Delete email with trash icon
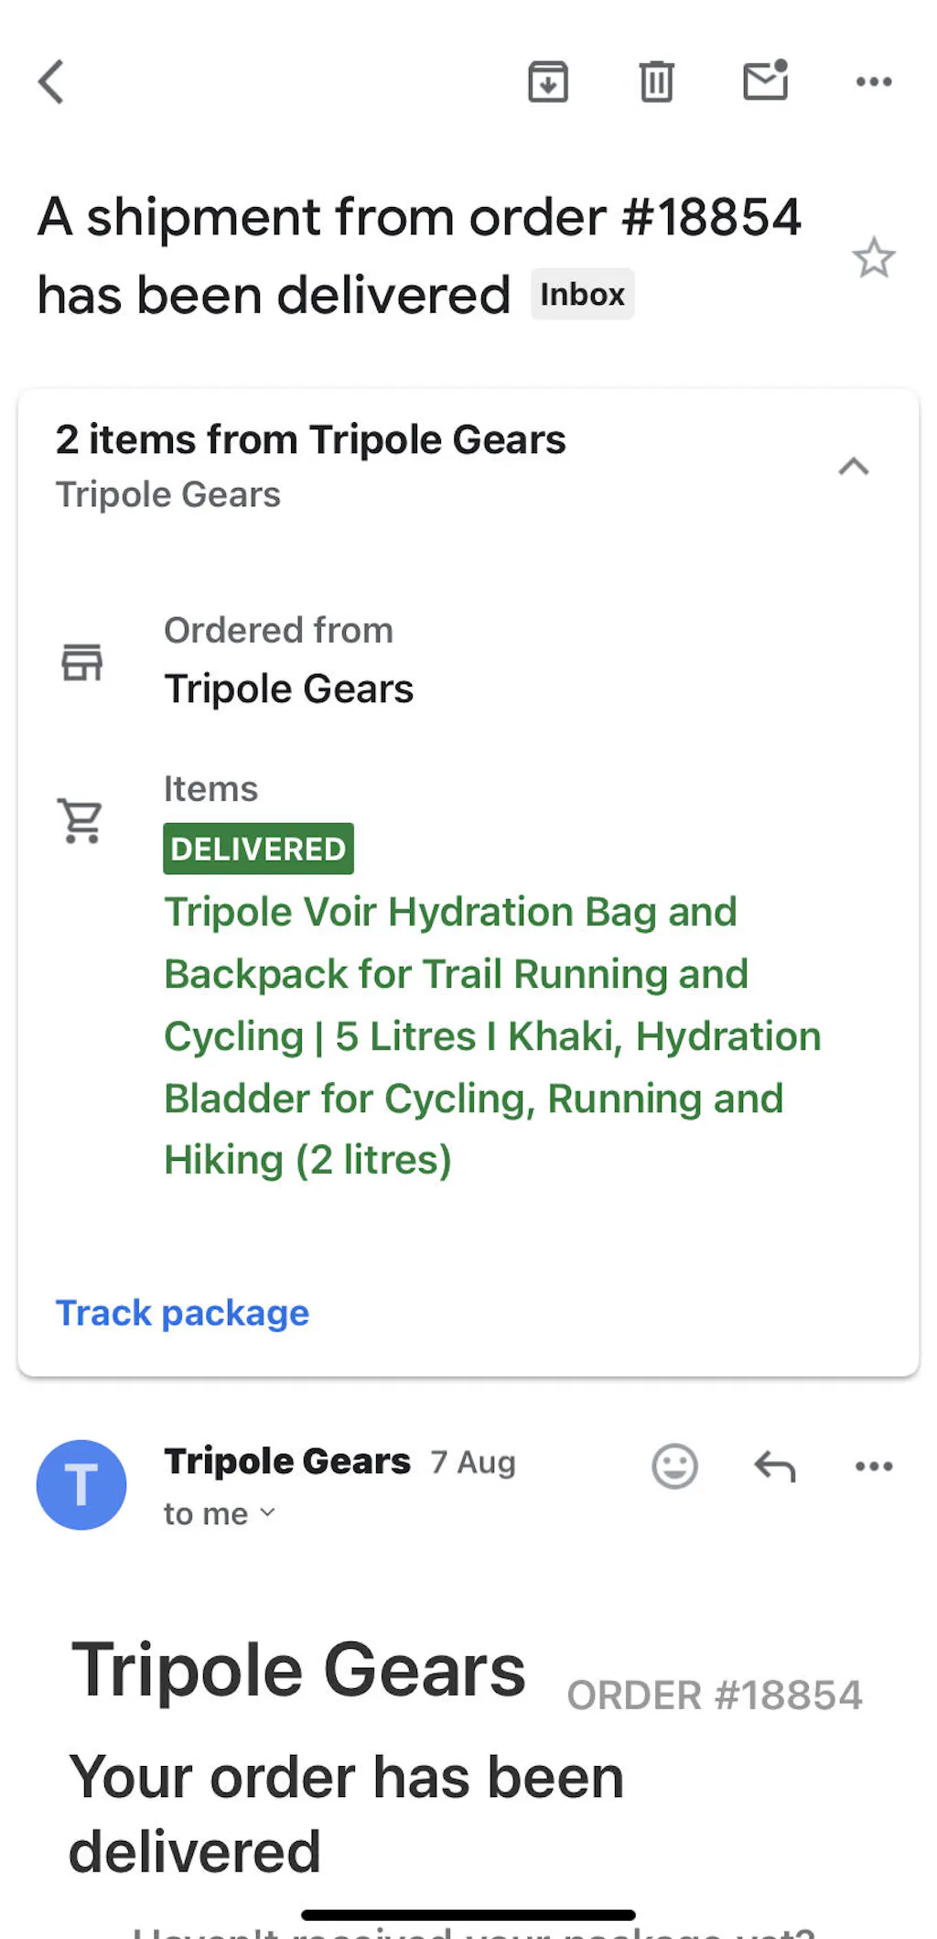This screenshot has height=1939, width=937. pos(656,82)
